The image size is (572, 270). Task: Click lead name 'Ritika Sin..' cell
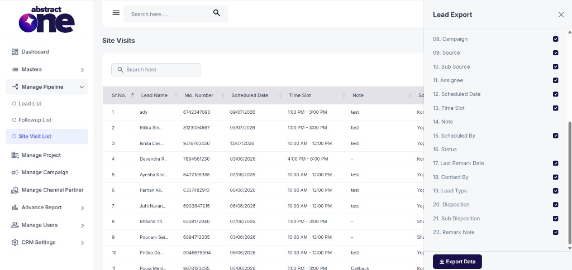151,128
